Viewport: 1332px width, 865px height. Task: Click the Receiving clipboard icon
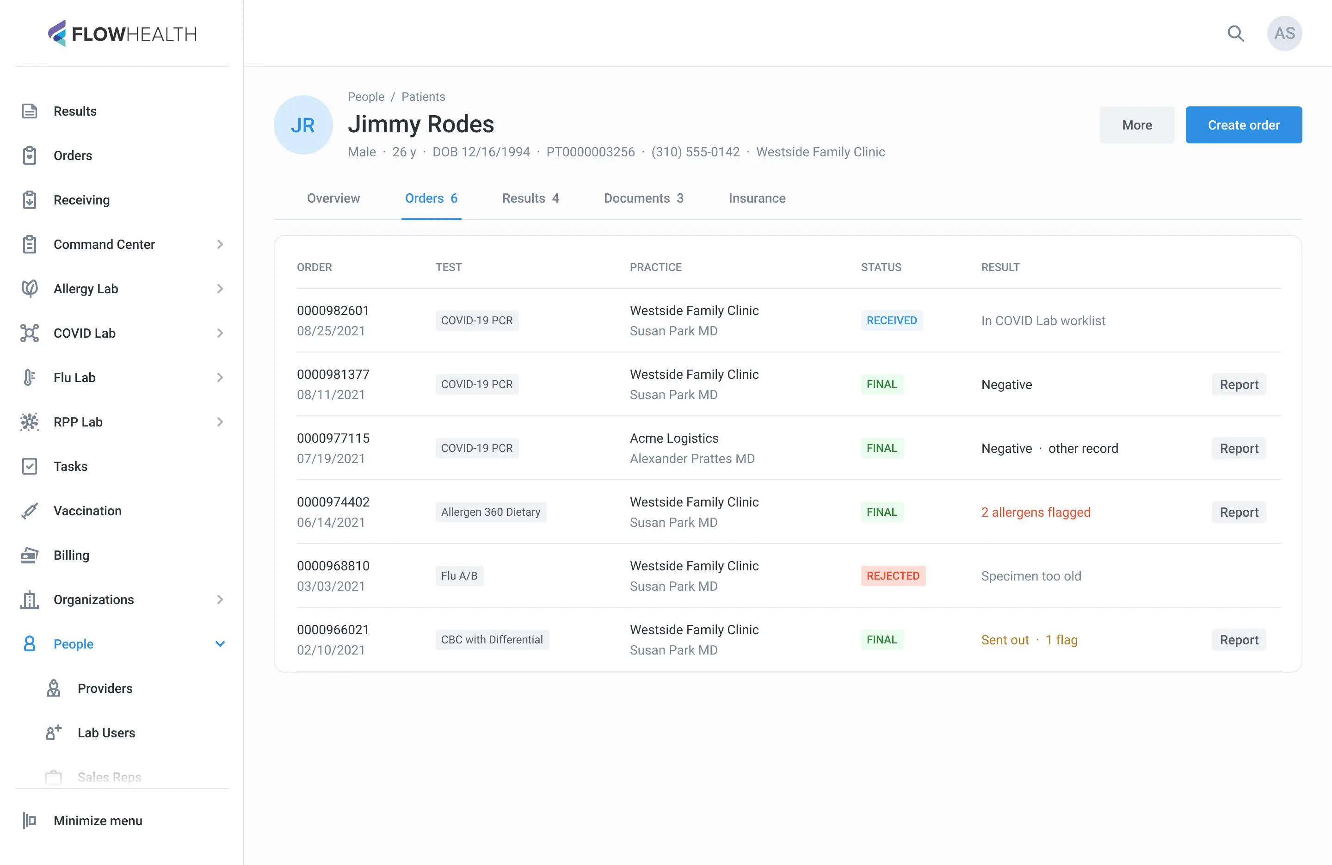(x=30, y=200)
